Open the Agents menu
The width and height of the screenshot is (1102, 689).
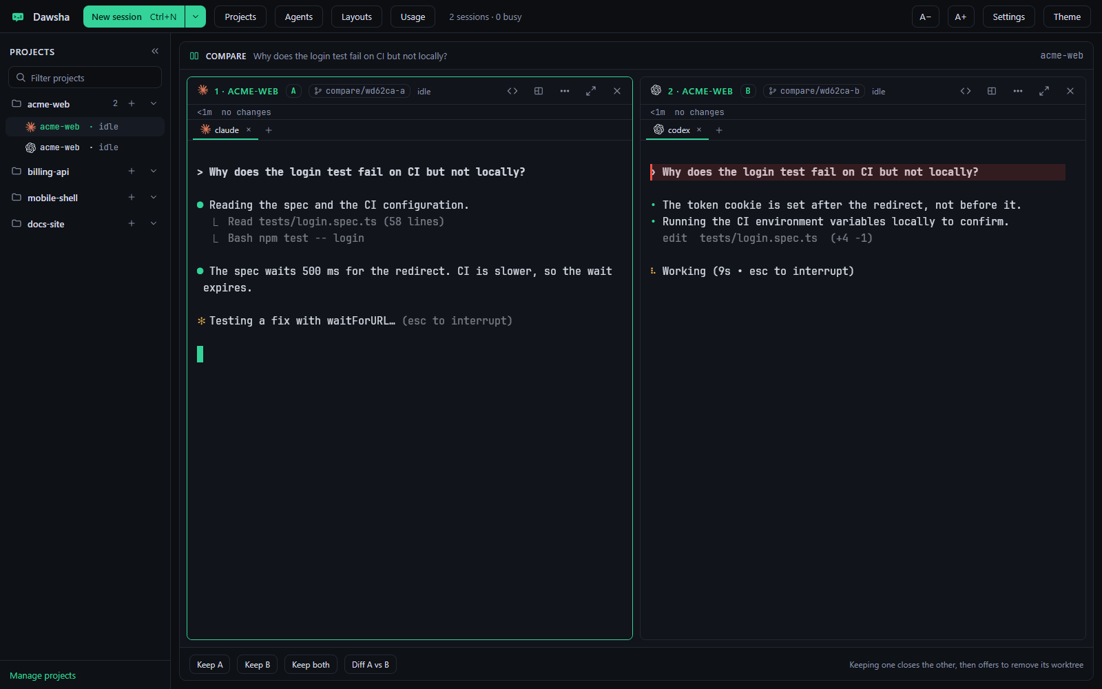(299, 17)
